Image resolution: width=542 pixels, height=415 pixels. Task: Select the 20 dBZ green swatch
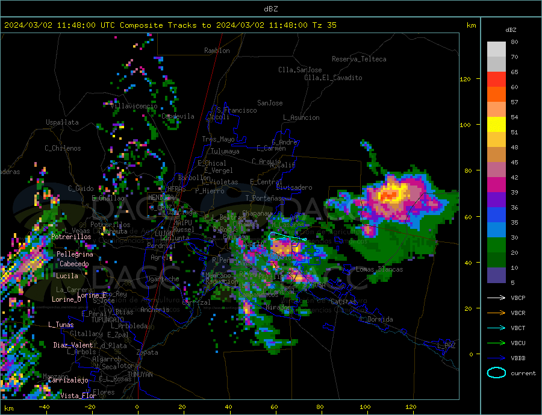[x=496, y=245]
